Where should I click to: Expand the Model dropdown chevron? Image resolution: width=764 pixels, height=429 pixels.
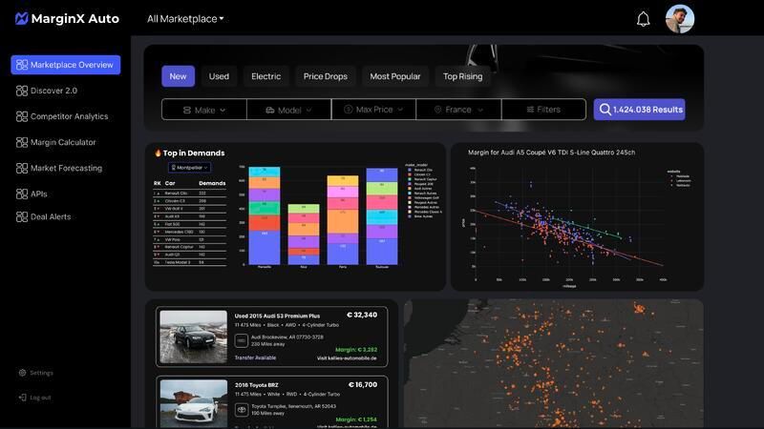pyautogui.click(x=308, y=110)
